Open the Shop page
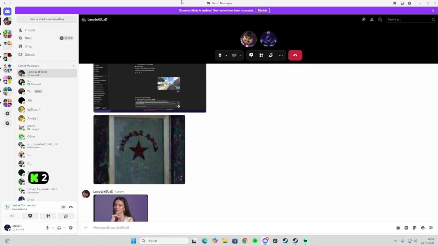 click(x=47, y=46)
